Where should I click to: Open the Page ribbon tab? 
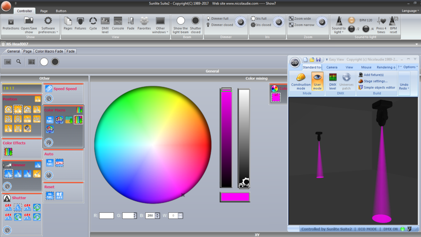tap(44, 11)
